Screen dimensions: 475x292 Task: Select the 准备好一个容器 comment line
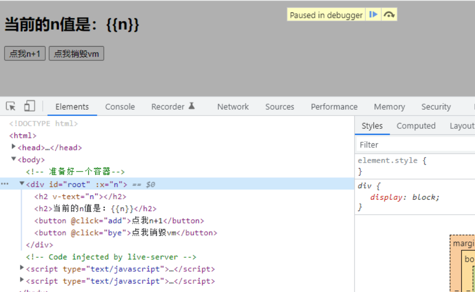click(75, 172)
